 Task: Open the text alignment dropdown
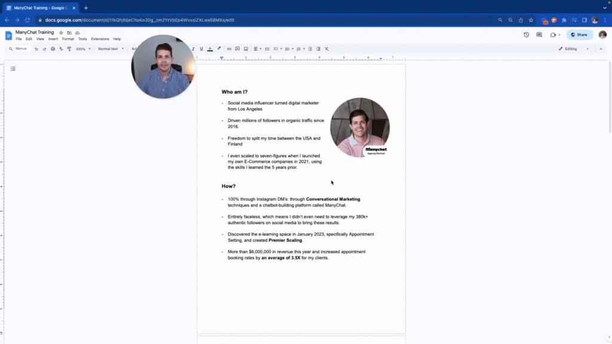tap(258, 49)
